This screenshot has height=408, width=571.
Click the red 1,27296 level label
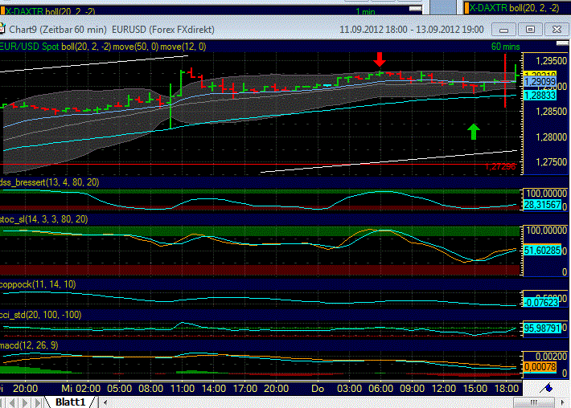coord(500,167)
